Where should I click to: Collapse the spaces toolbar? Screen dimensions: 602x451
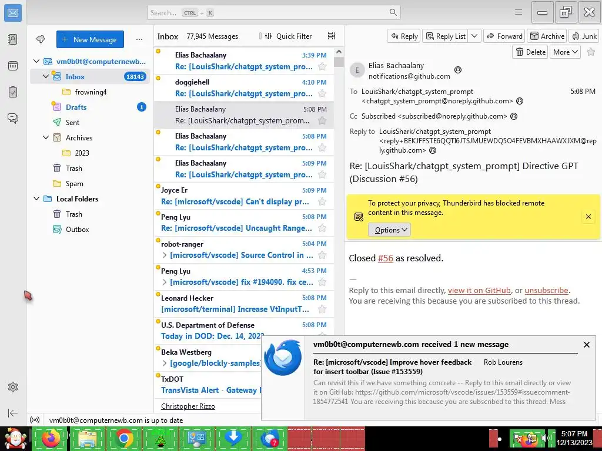coord(13,413)
